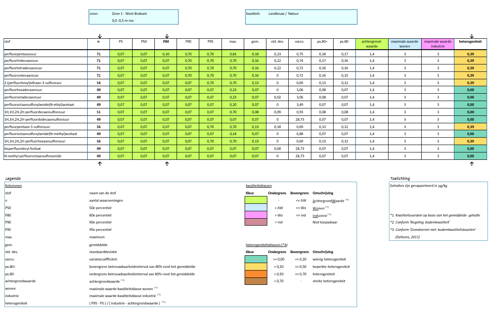The width and height of the screenshot is (491, 311).
Task: Click the legend text 'aantal waarnemingen'
Action: point(106,200)
